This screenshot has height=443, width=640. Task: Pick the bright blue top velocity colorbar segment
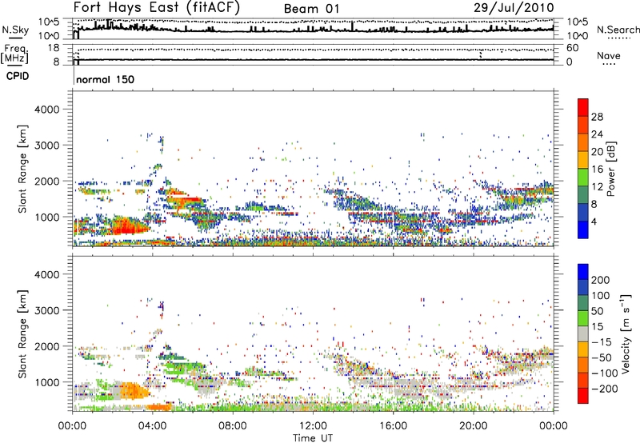coord(583,272)
